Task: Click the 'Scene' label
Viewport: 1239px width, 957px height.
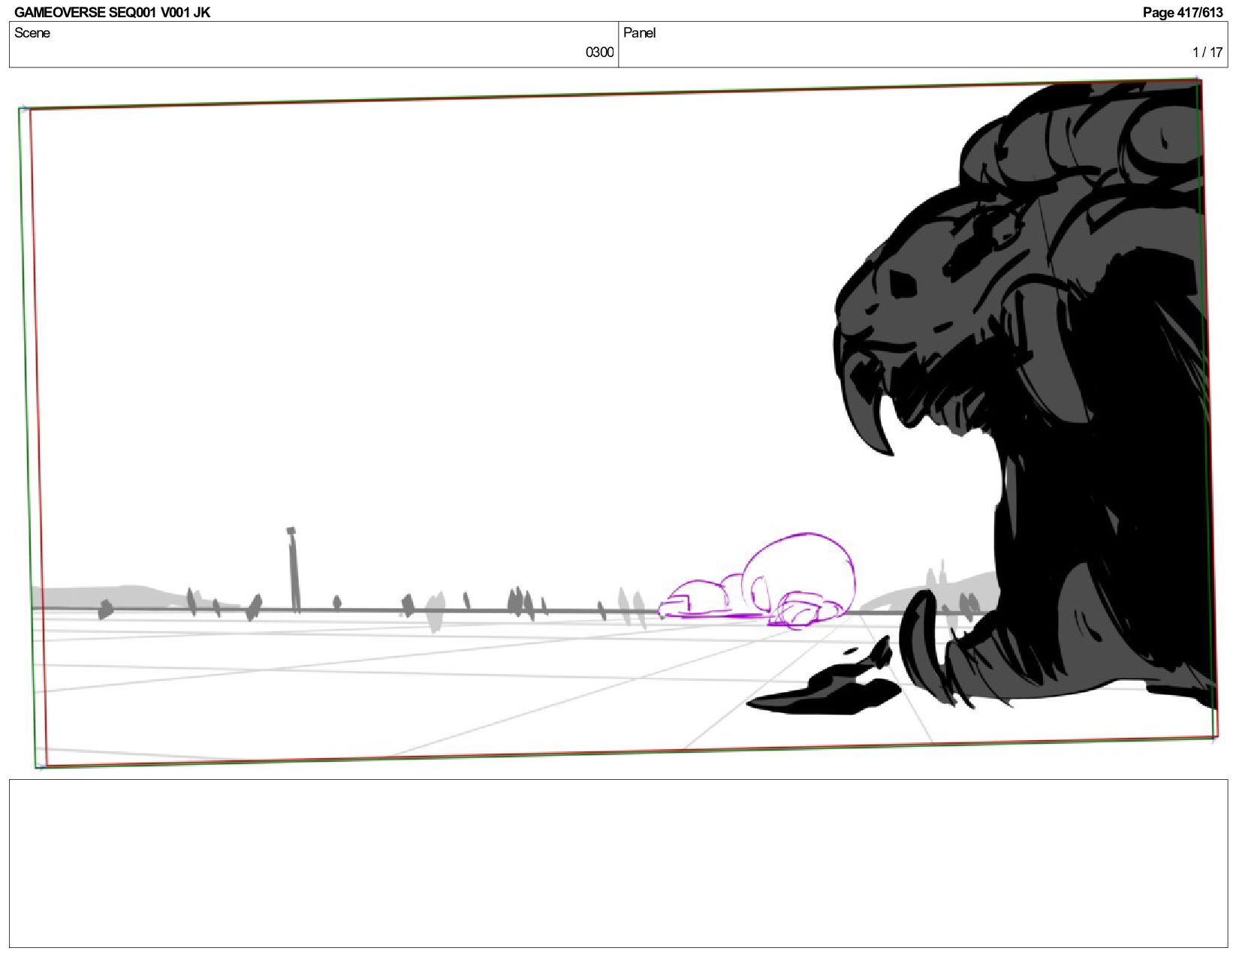Action: coord(32,33)
